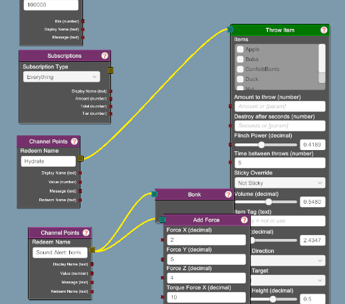Select the Throw Item node title bar

280,30
